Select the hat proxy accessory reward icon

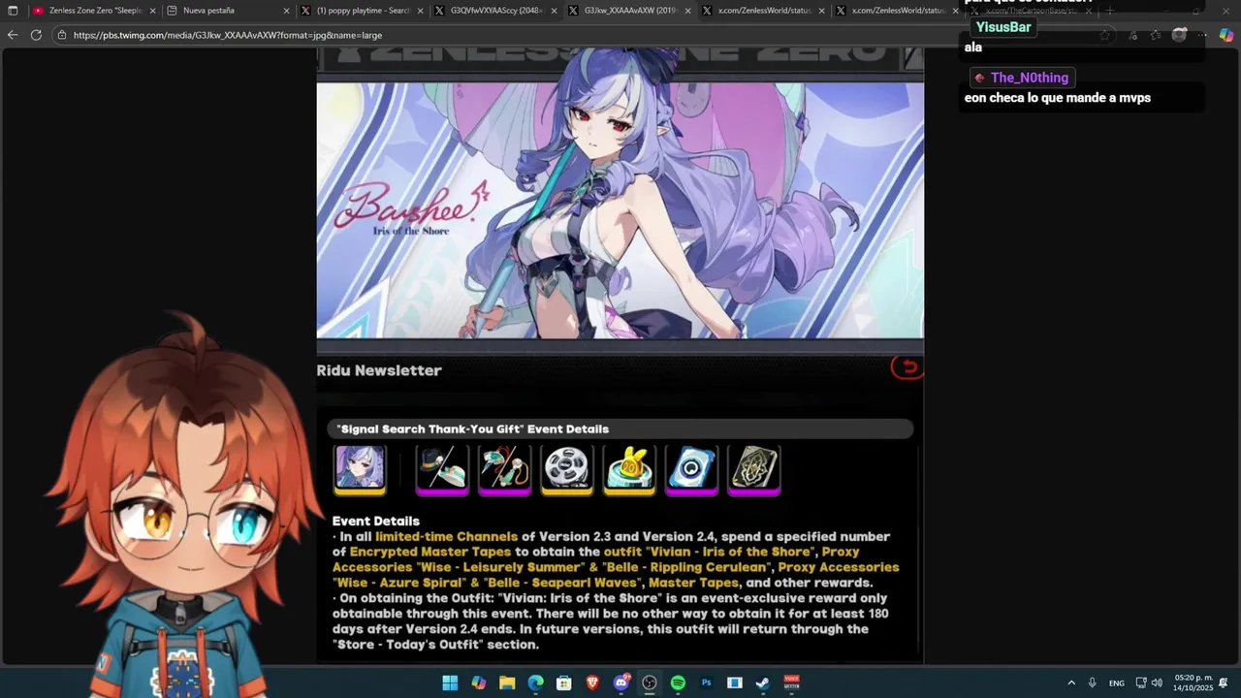tap(442, 469)
